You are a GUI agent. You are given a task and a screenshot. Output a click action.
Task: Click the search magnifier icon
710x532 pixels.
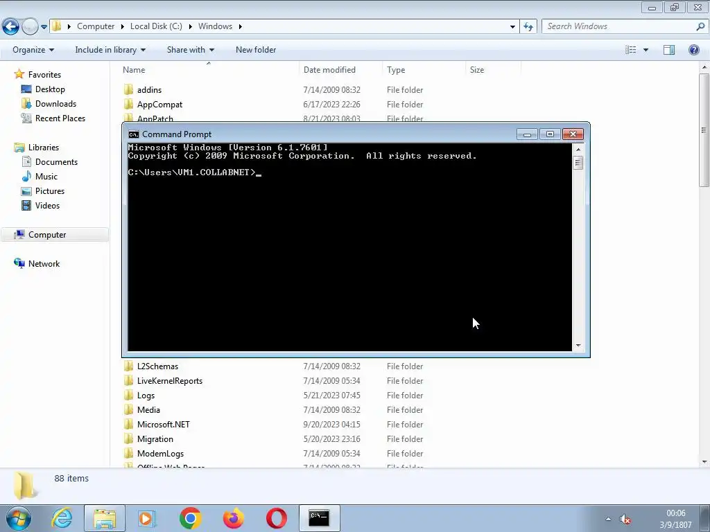700,27
